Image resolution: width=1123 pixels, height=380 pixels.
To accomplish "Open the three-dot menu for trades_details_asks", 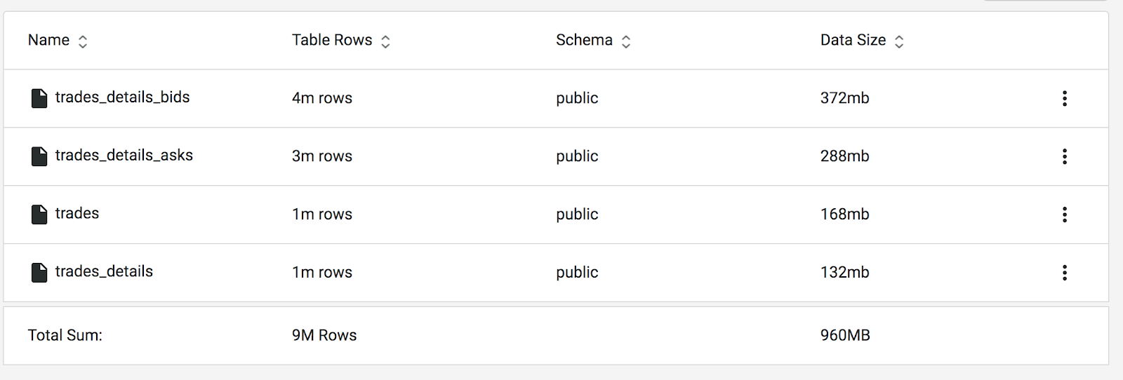I will [x=1065, y=156].
